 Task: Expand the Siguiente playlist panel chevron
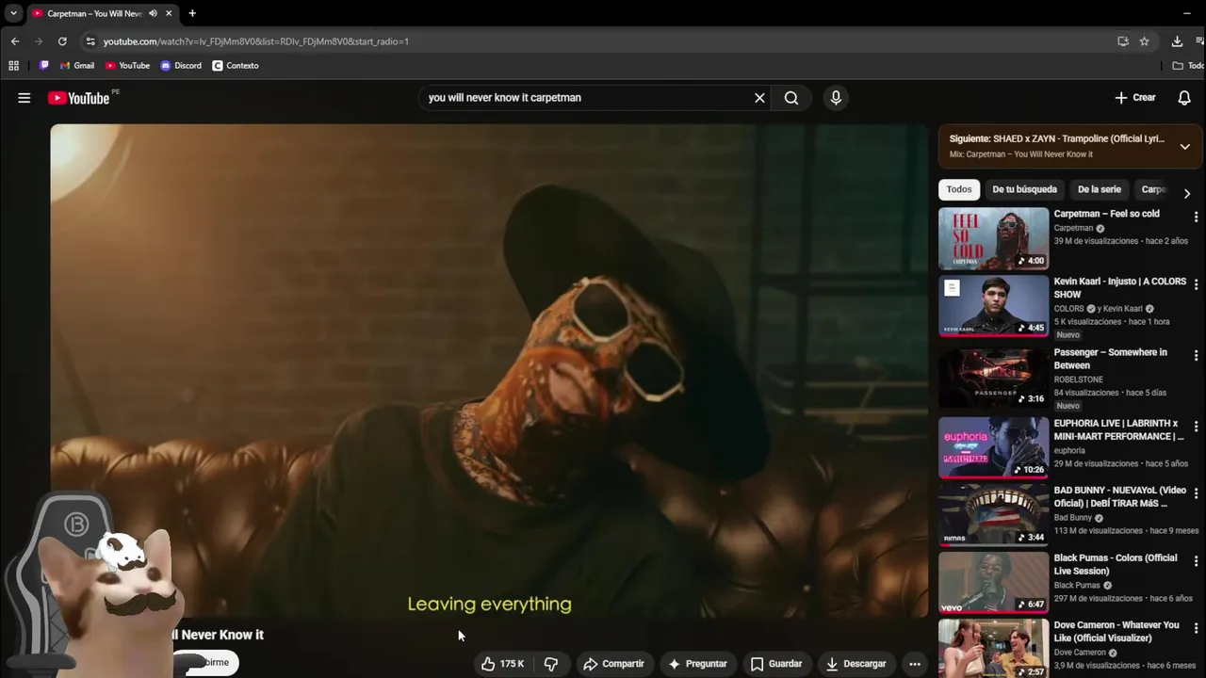[1184, 146]
